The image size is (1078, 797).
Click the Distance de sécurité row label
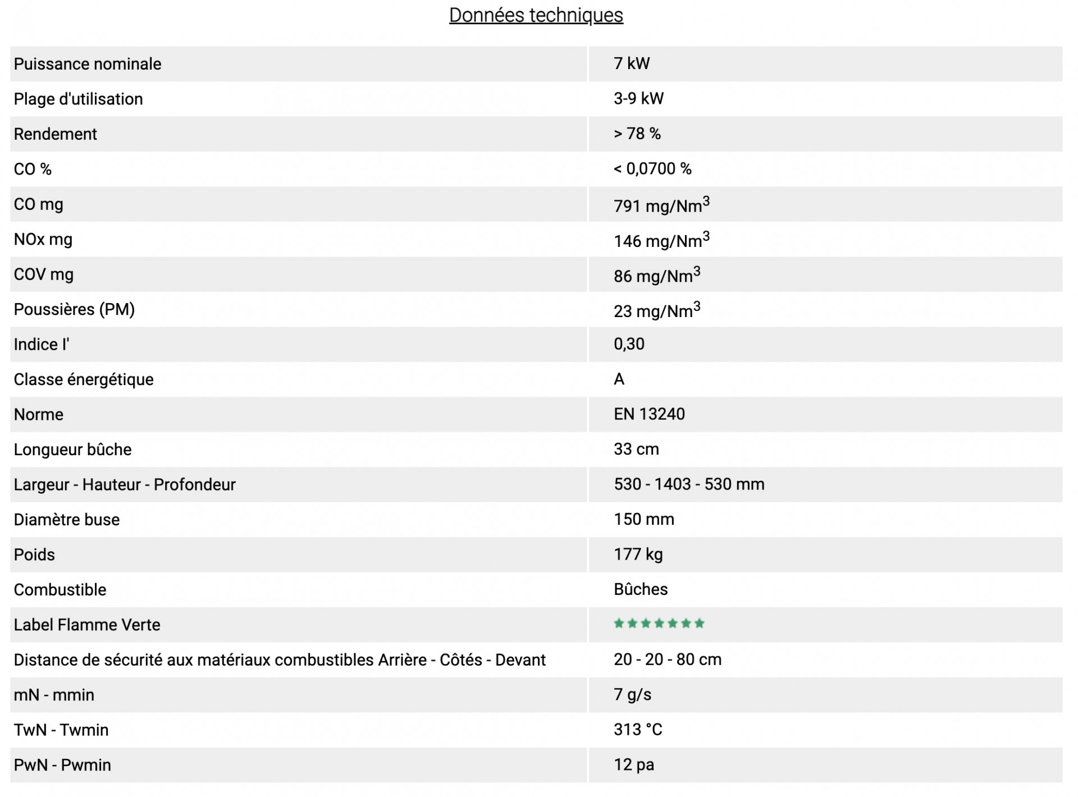[280, 660]
